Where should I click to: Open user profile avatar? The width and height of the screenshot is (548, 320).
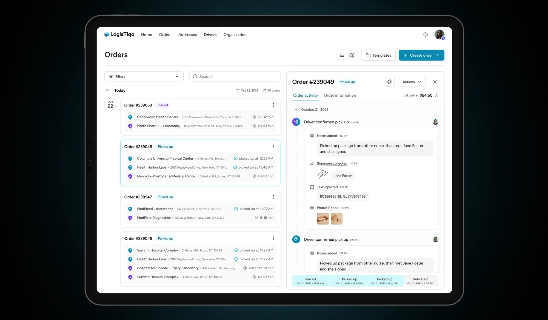pyautogui.click(x=439, y=34)
